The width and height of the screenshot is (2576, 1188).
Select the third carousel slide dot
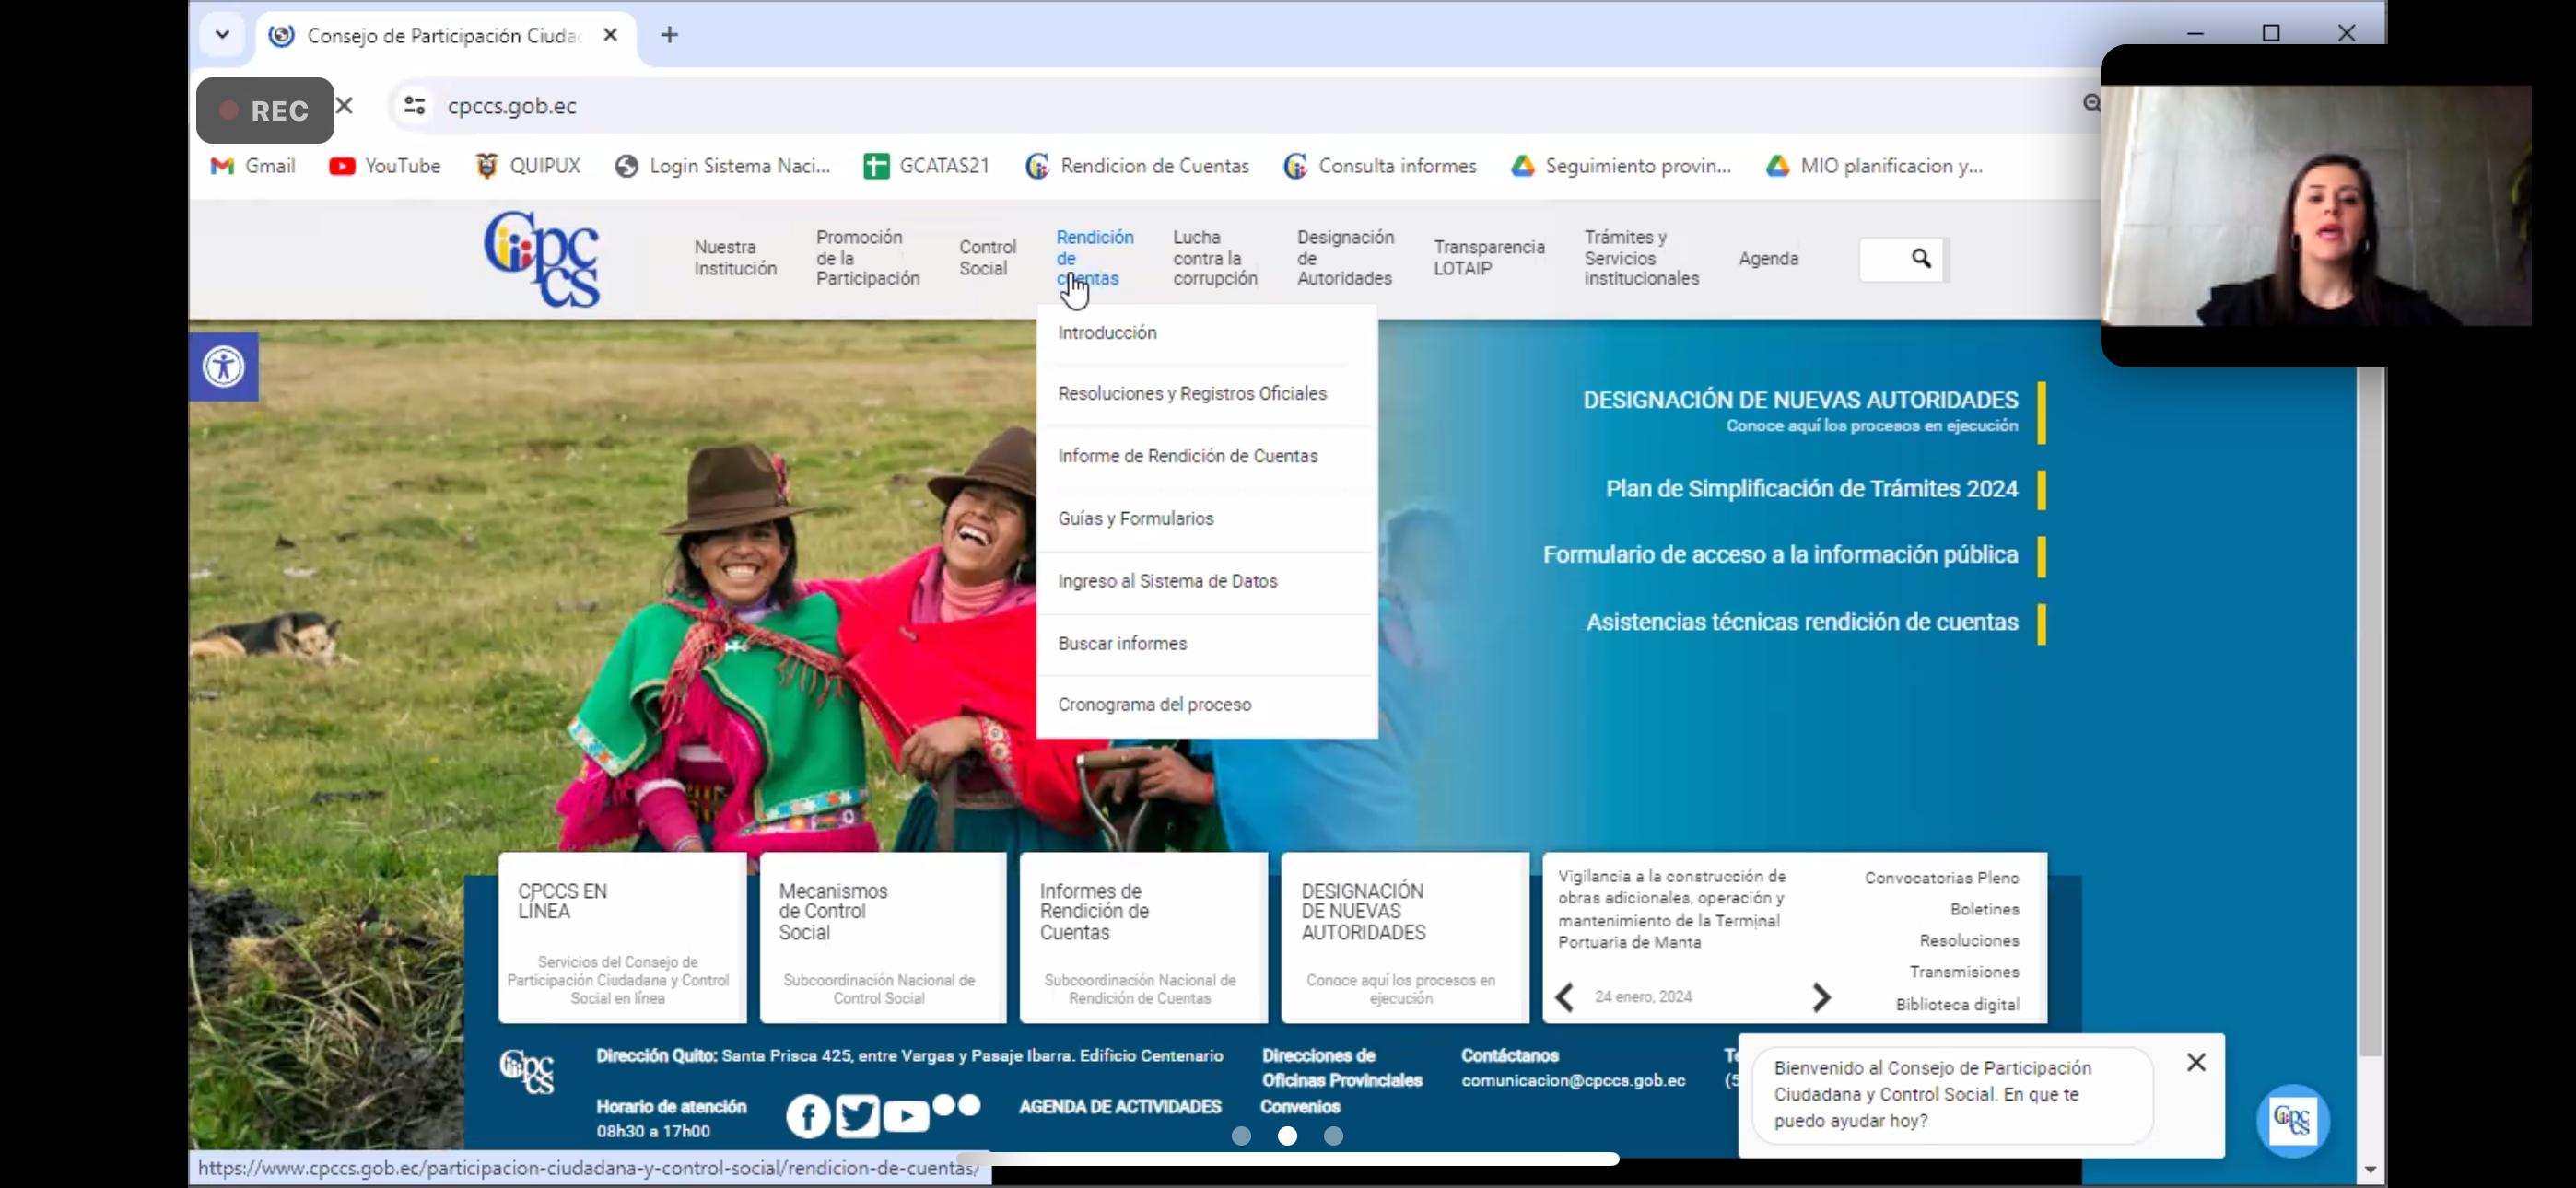(1333, 1136)
